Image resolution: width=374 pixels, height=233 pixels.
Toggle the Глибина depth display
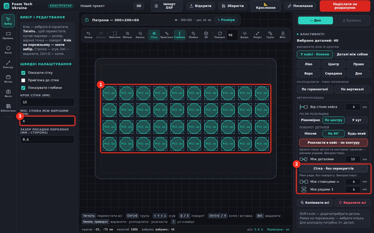point(179,35)
